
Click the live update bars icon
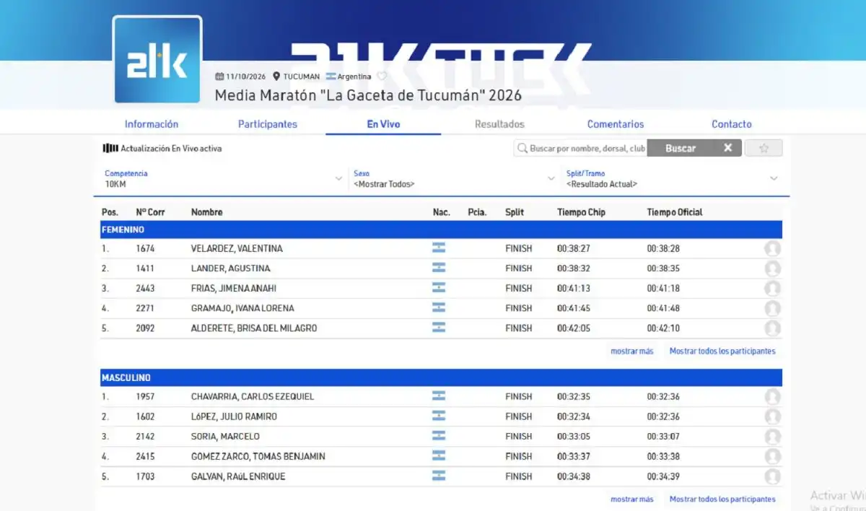(x=110, y=148)
